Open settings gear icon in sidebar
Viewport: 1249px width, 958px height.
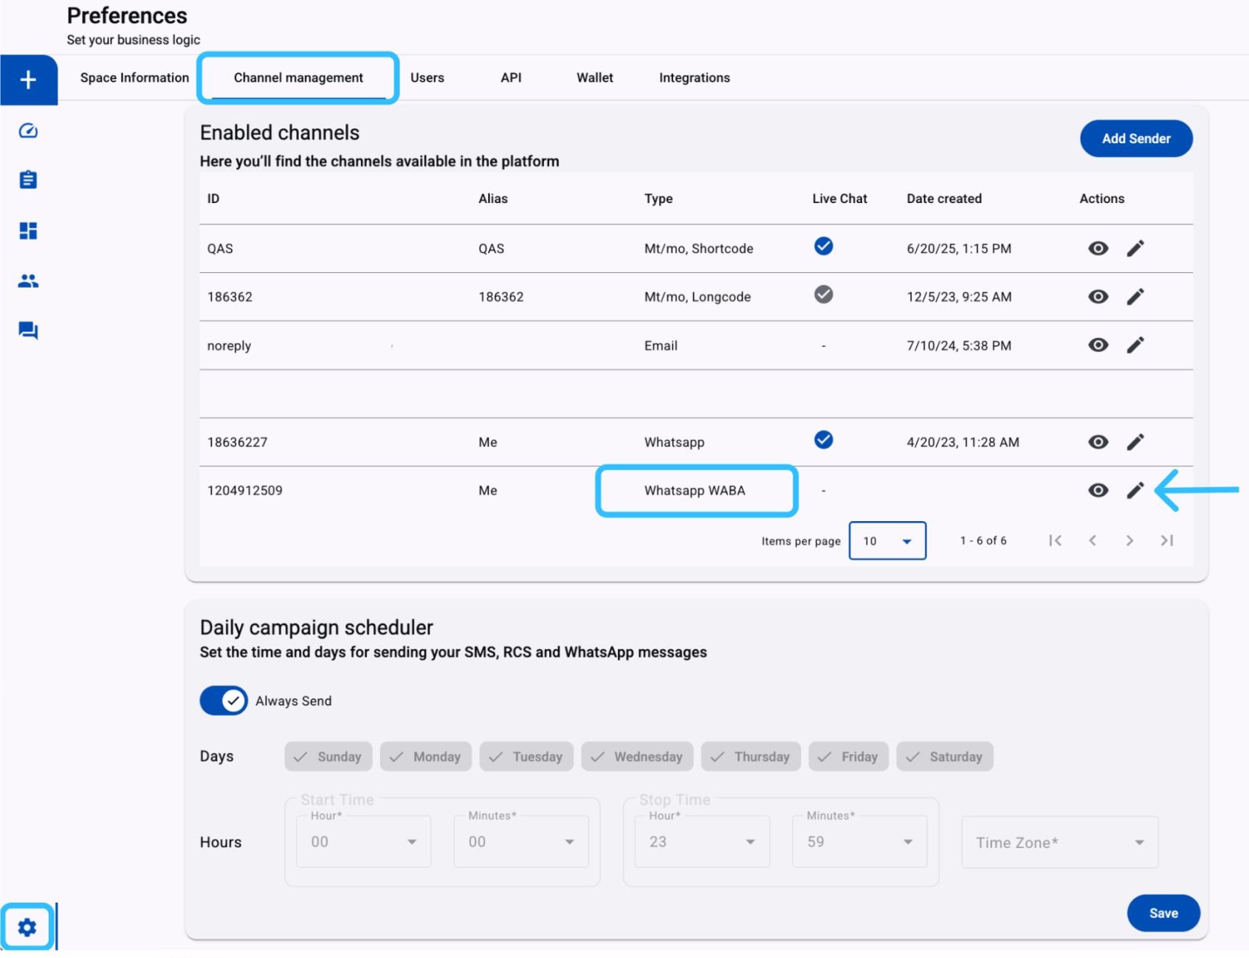tap(27, 927)
